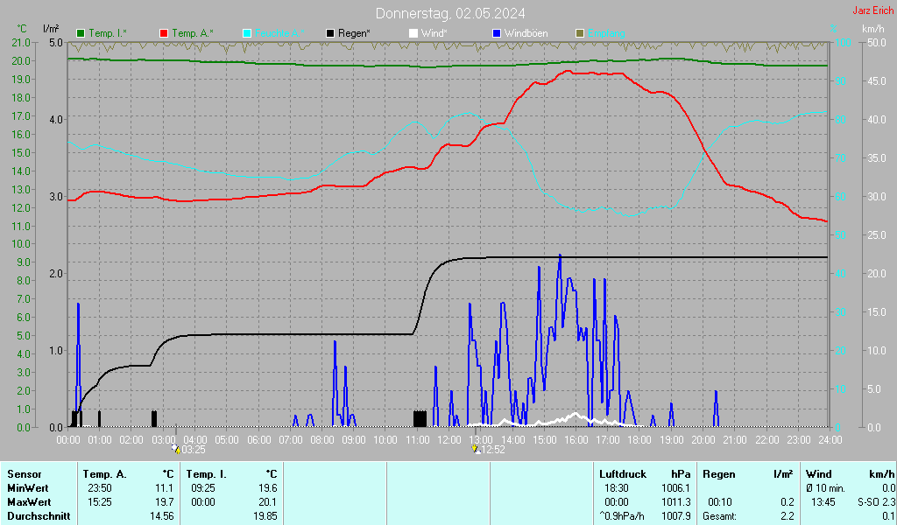Click the '24:00' tick on the time axis

[830, 440]
